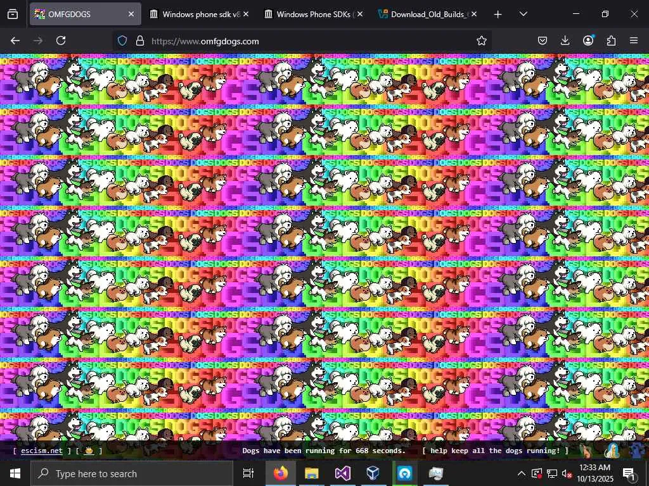Reload the current page
649x486 pixels.
pos(61,40)
